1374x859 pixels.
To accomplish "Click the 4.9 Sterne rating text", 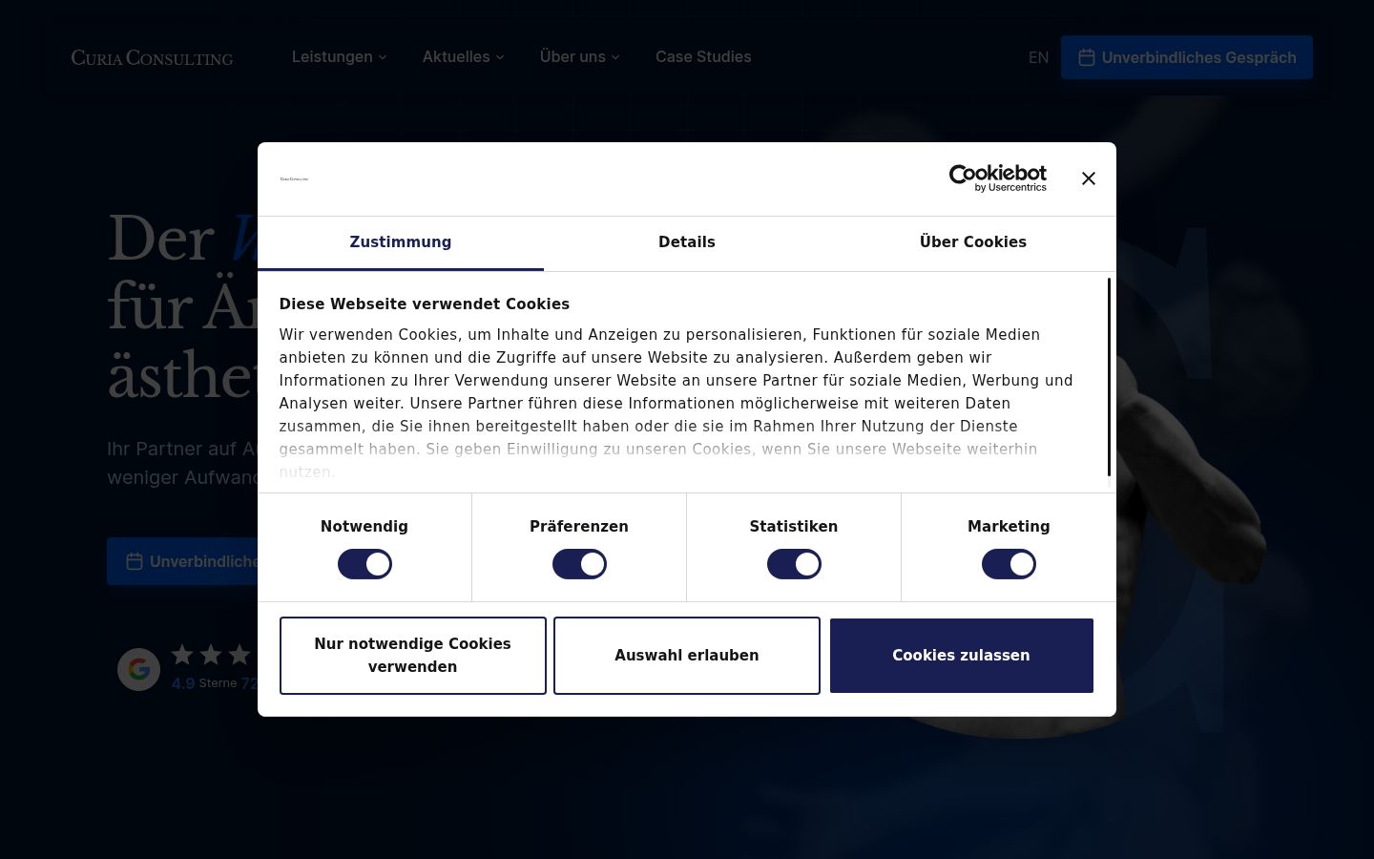I will pyautogui.click(x=204, y=683).
